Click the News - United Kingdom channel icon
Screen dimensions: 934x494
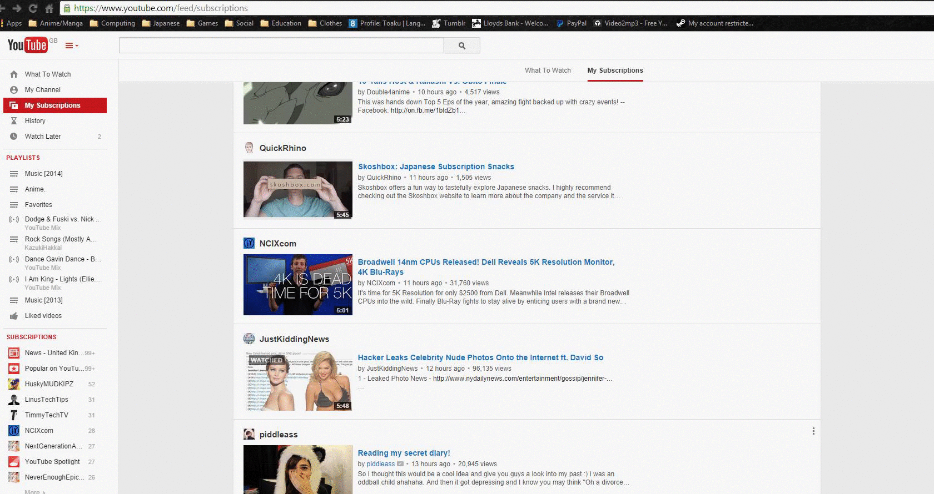tap(14, 353)
